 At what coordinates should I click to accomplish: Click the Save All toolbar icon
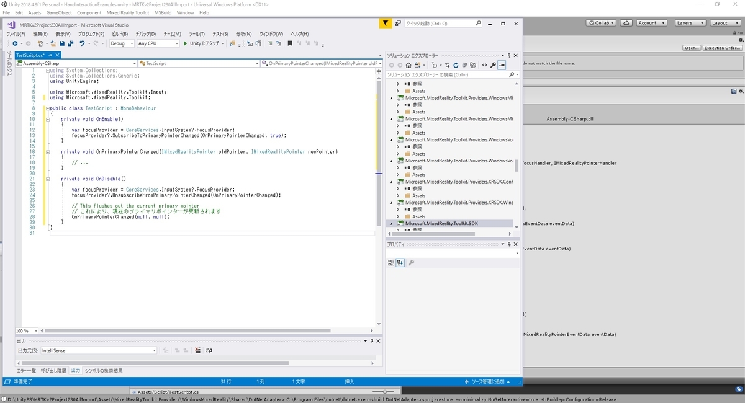click(70, 43)
